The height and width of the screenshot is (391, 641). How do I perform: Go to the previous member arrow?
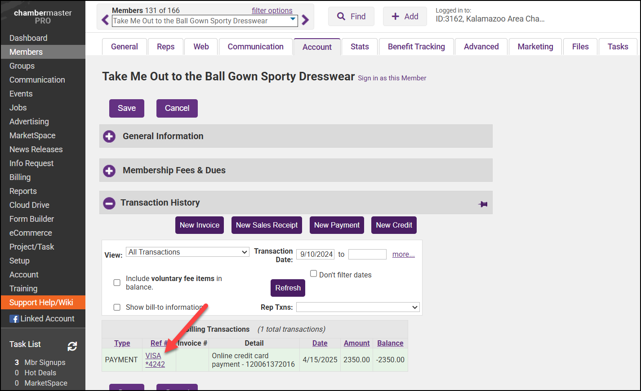click(105, 20)
